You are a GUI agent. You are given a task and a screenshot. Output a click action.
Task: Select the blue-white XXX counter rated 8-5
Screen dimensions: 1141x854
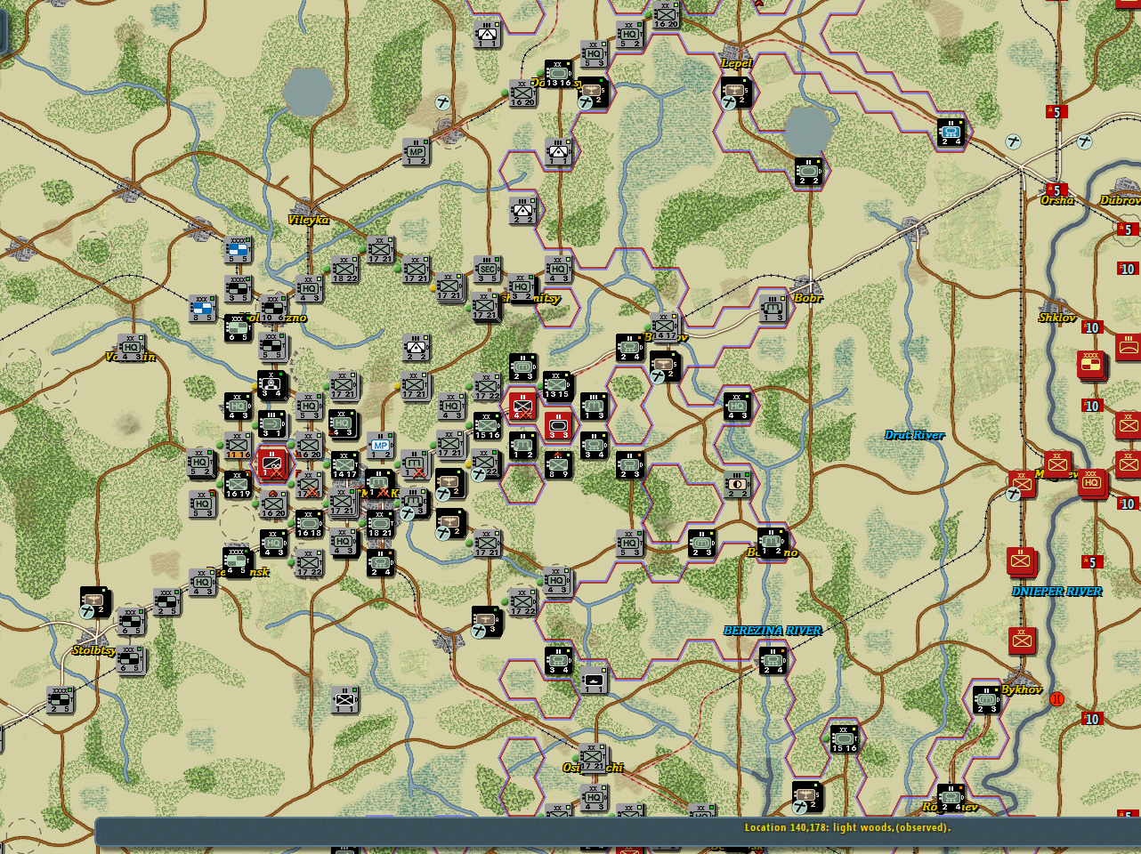coord(202,309)
